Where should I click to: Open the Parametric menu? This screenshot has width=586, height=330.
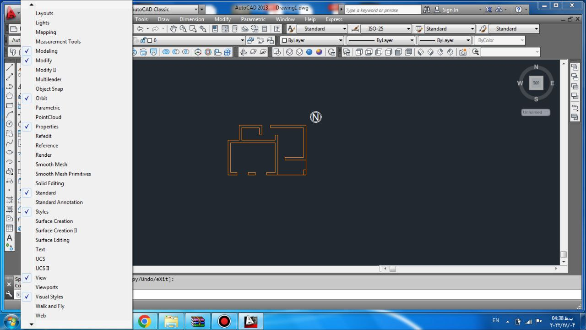point(253,19)
